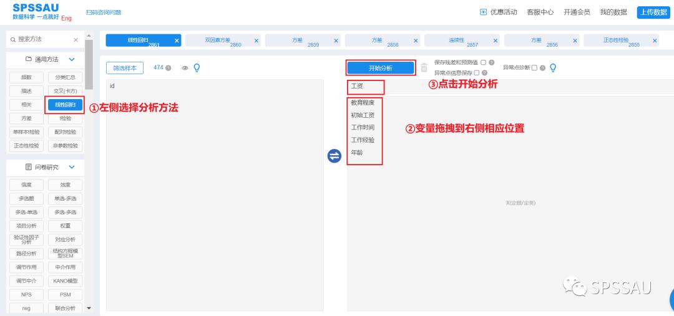The image size is (674, 316).
Task: Collapse the 问卷研究 section chevron
Action: click(x=72, y=167)
